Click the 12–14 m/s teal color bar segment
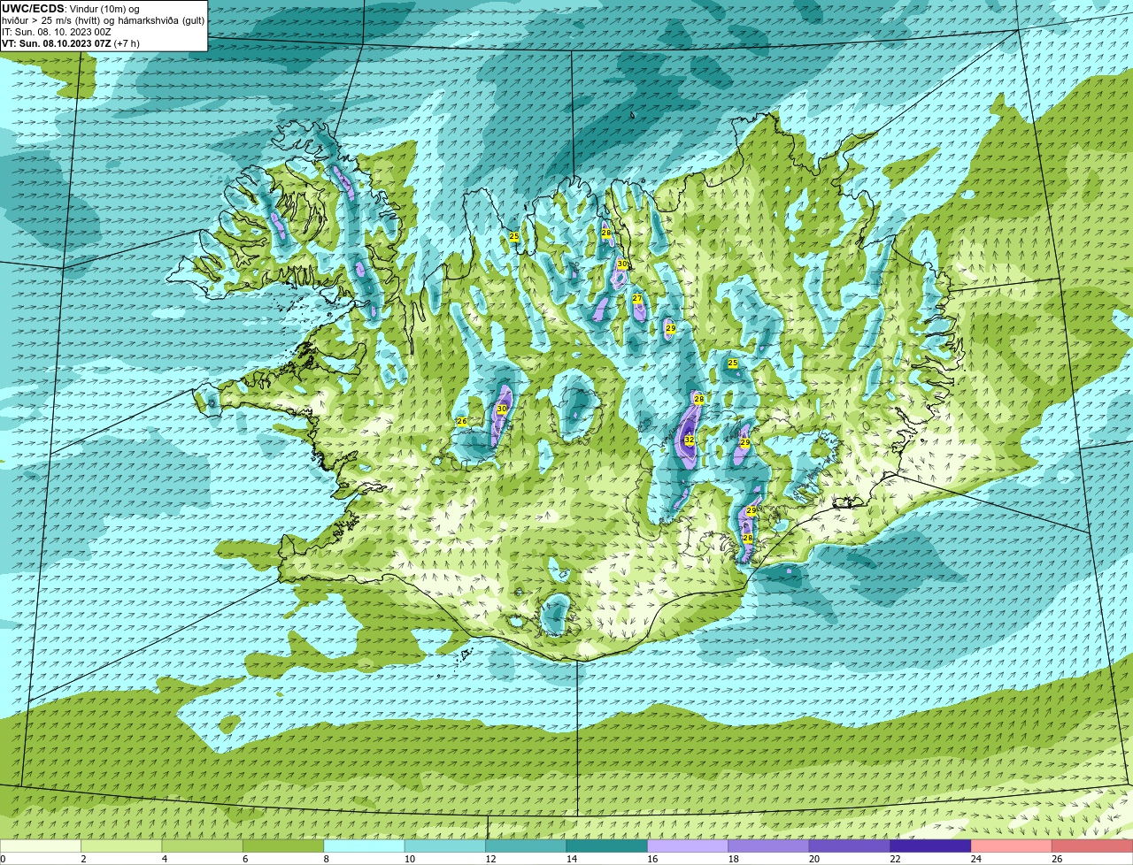 tap(527, 846)
